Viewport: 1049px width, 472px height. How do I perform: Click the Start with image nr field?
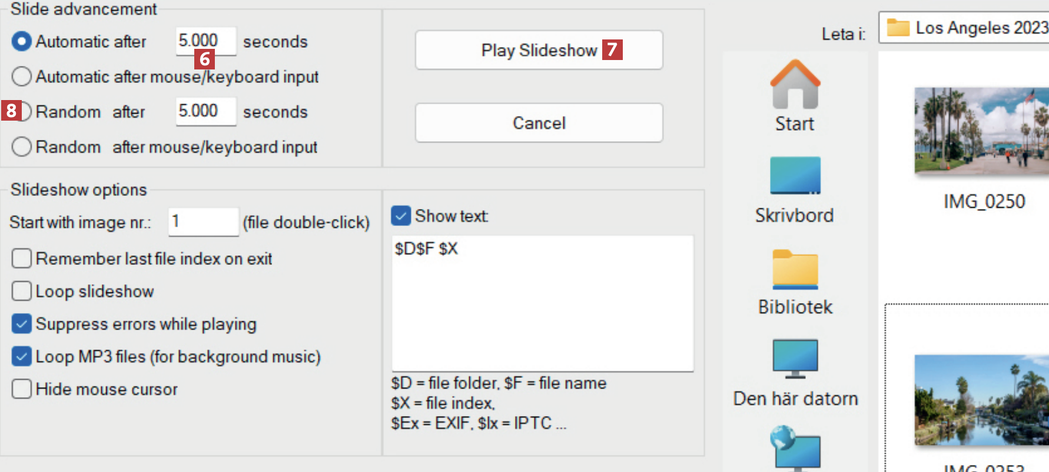(203, 222)
